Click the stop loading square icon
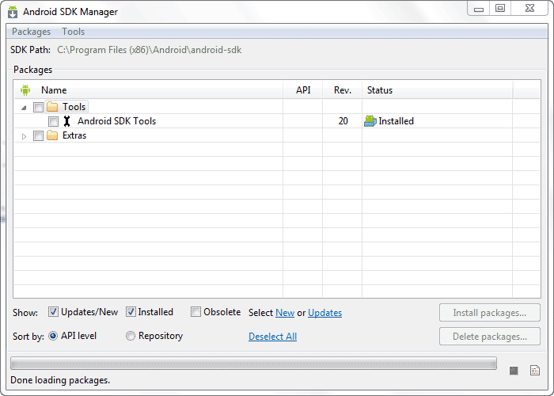Image resolution: width=554 pixels, height=396 pixels. point(514,370)
